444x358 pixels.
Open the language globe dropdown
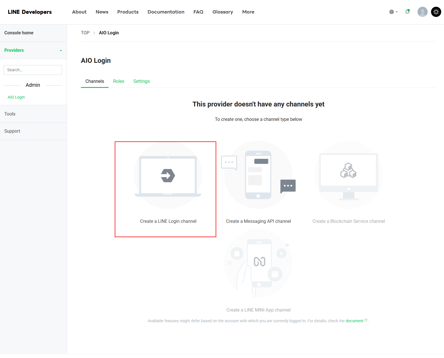[393, 12]
